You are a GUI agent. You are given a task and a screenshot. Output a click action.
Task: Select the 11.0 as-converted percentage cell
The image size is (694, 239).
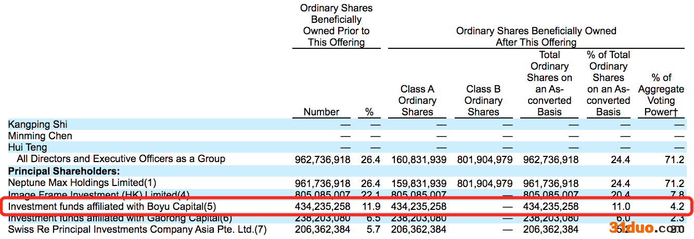point(620,207)
